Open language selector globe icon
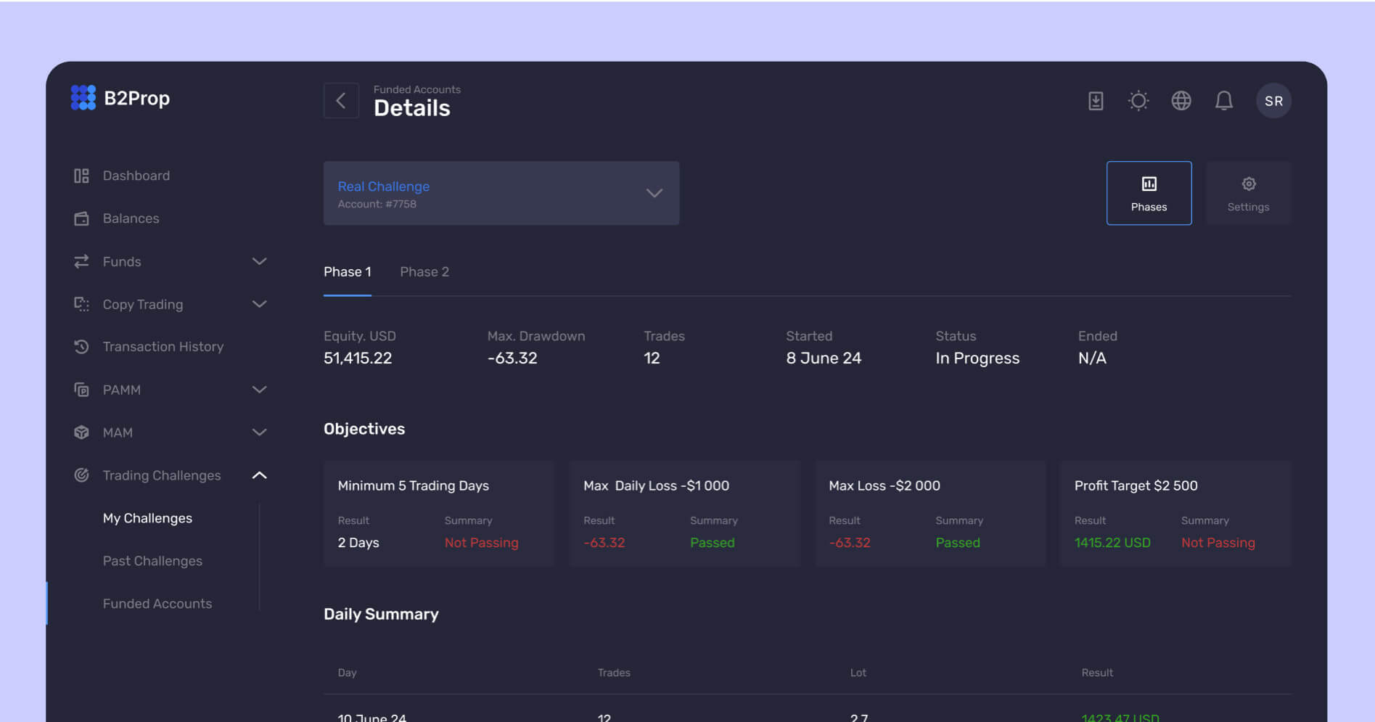The width and height of the screenshot is (1375, 722). point(1181,101)
